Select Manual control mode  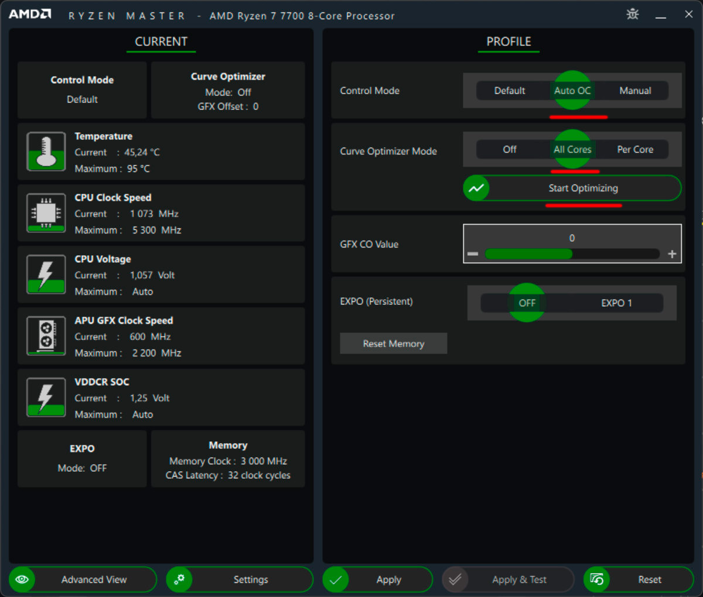tap(635, 91)
